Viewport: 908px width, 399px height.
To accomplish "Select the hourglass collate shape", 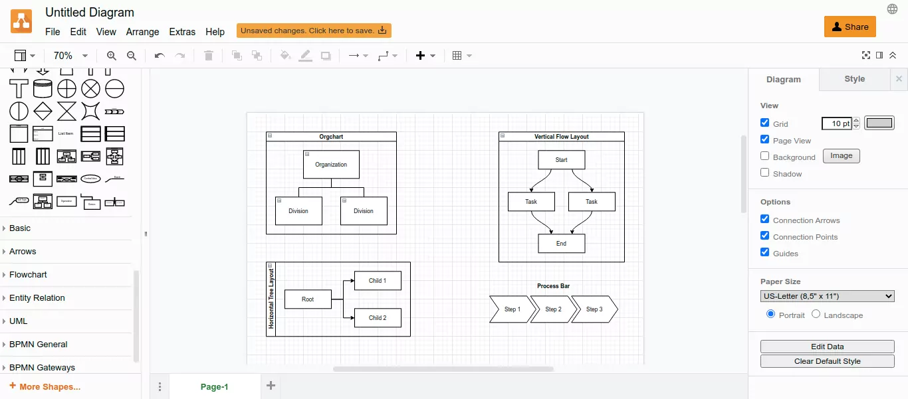I will pyautogui.click(x=66, y=111).
